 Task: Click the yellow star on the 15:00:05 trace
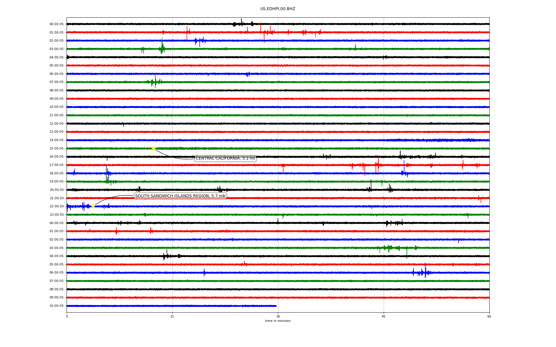[x=153, y=148]
